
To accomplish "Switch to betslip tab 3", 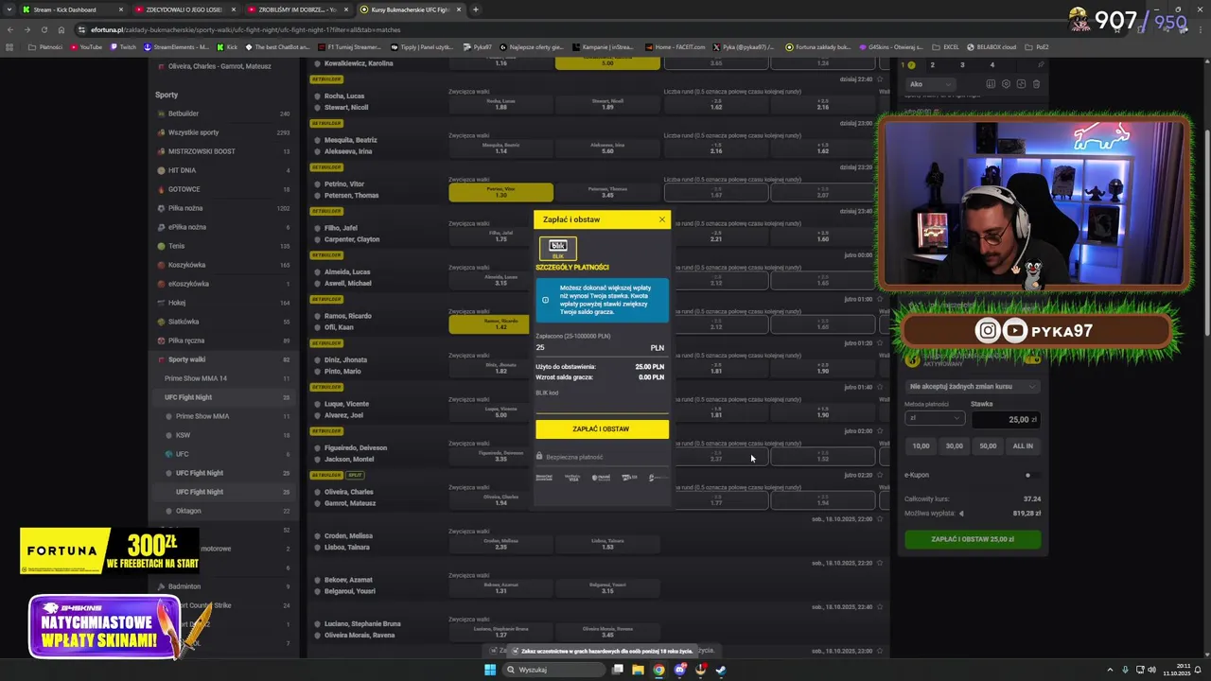I will [x=962, y=65].
